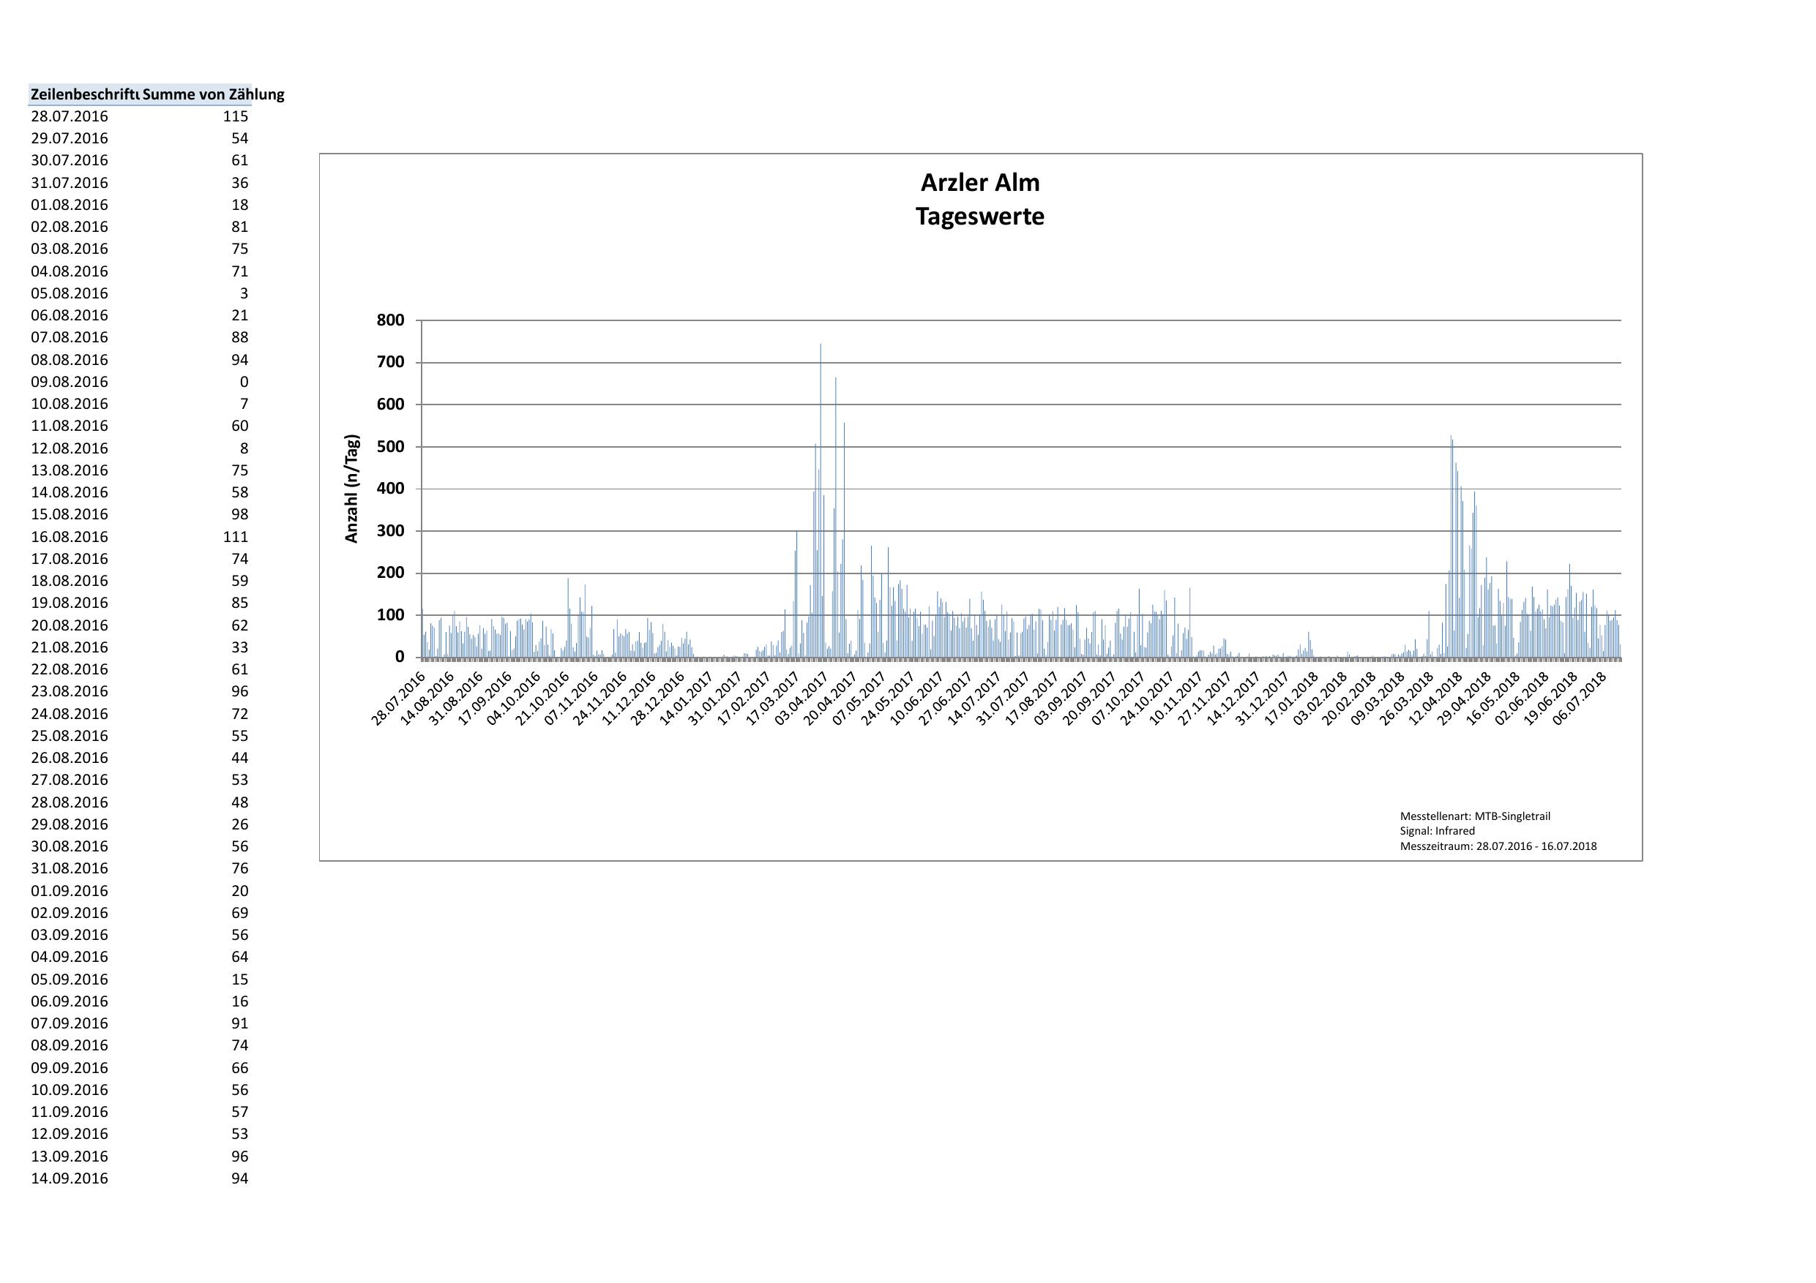This screenshot has width=1816, height=1283.
Task: Select the Anzahl (n/Tag) axis label
Action: 352,489
